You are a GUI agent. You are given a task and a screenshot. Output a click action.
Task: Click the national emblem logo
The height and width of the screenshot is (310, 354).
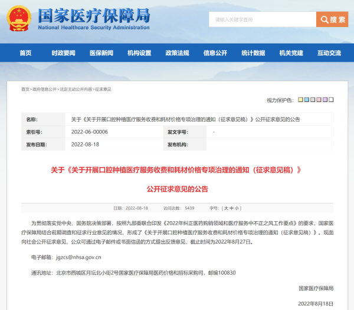click(19, 18)
